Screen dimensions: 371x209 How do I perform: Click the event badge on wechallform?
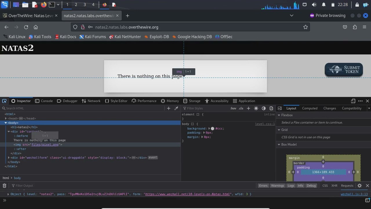coord(153,158)
